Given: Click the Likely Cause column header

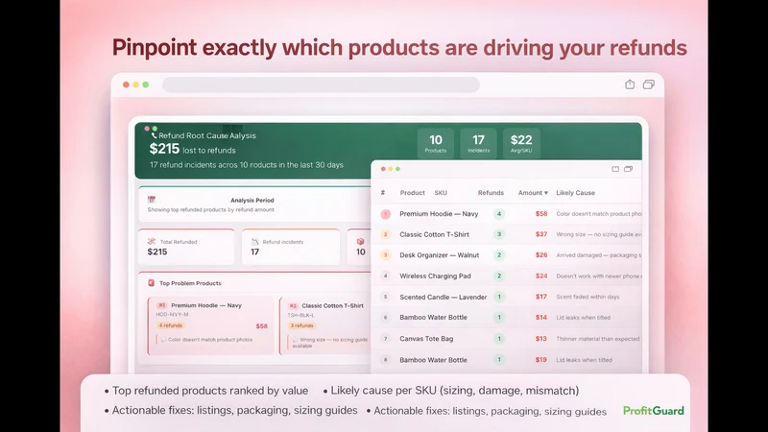Looking at the screenshot, I should coord(575,193).
